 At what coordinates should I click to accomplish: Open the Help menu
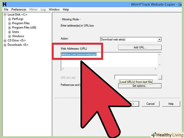coord(66,10)
